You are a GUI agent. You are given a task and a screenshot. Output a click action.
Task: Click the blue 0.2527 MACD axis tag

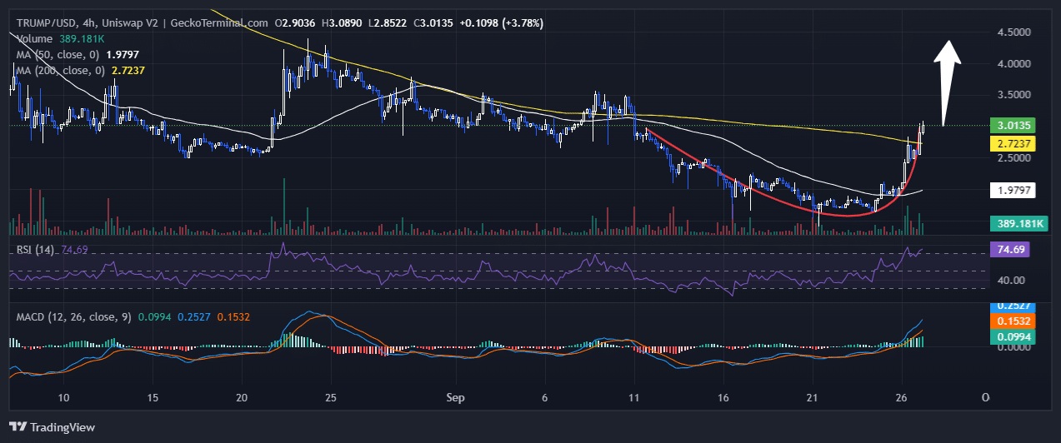(1012, 306)
